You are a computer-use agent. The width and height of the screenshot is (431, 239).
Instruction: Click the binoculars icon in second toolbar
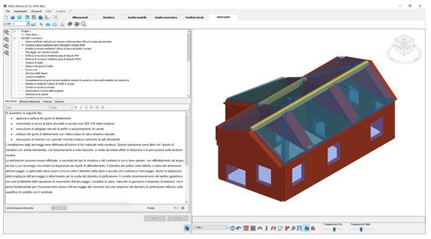[48, 24]
